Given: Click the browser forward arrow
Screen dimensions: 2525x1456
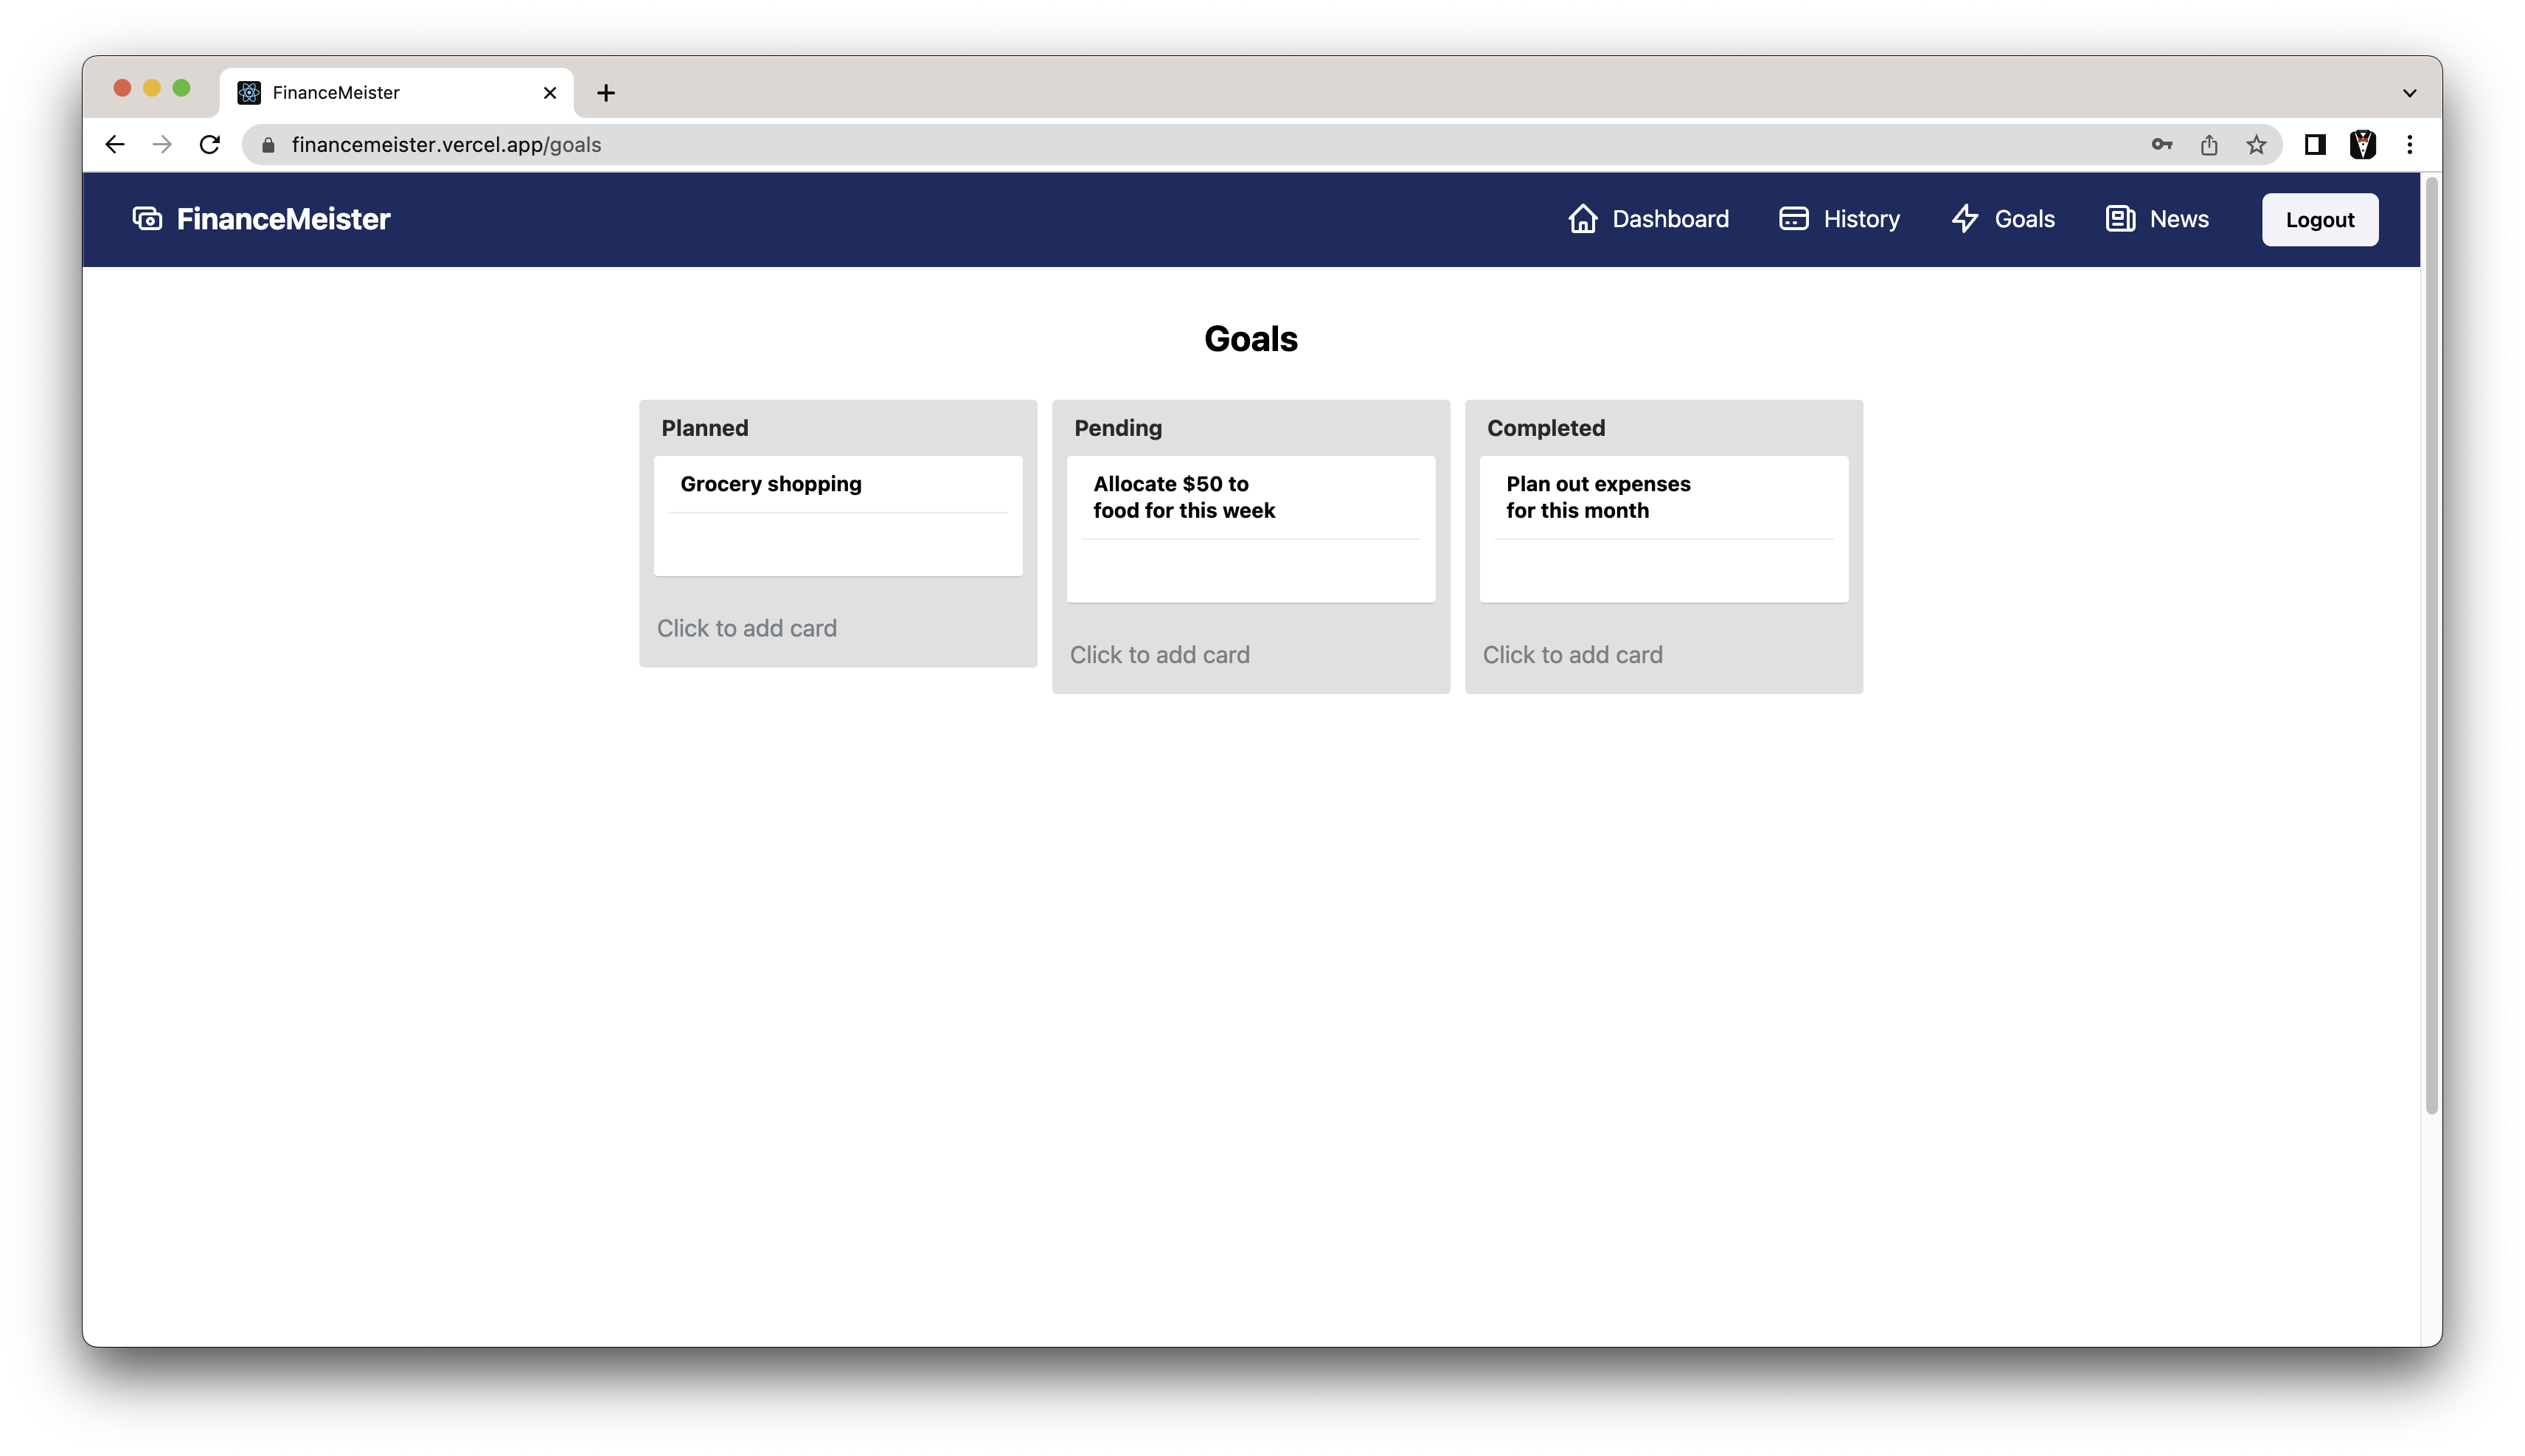Looking at the screenshot, I should pos(162,145).
